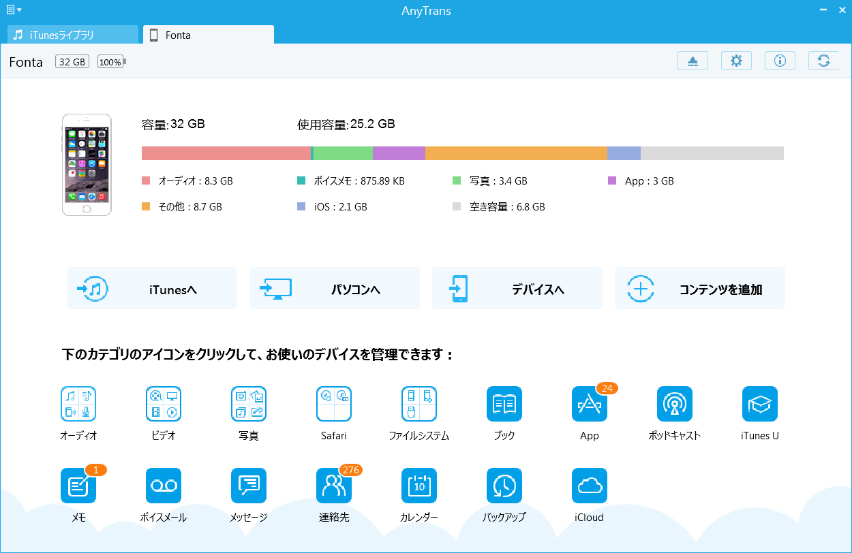
Task: Open the ボイスメール category icon
Action: 164,486
